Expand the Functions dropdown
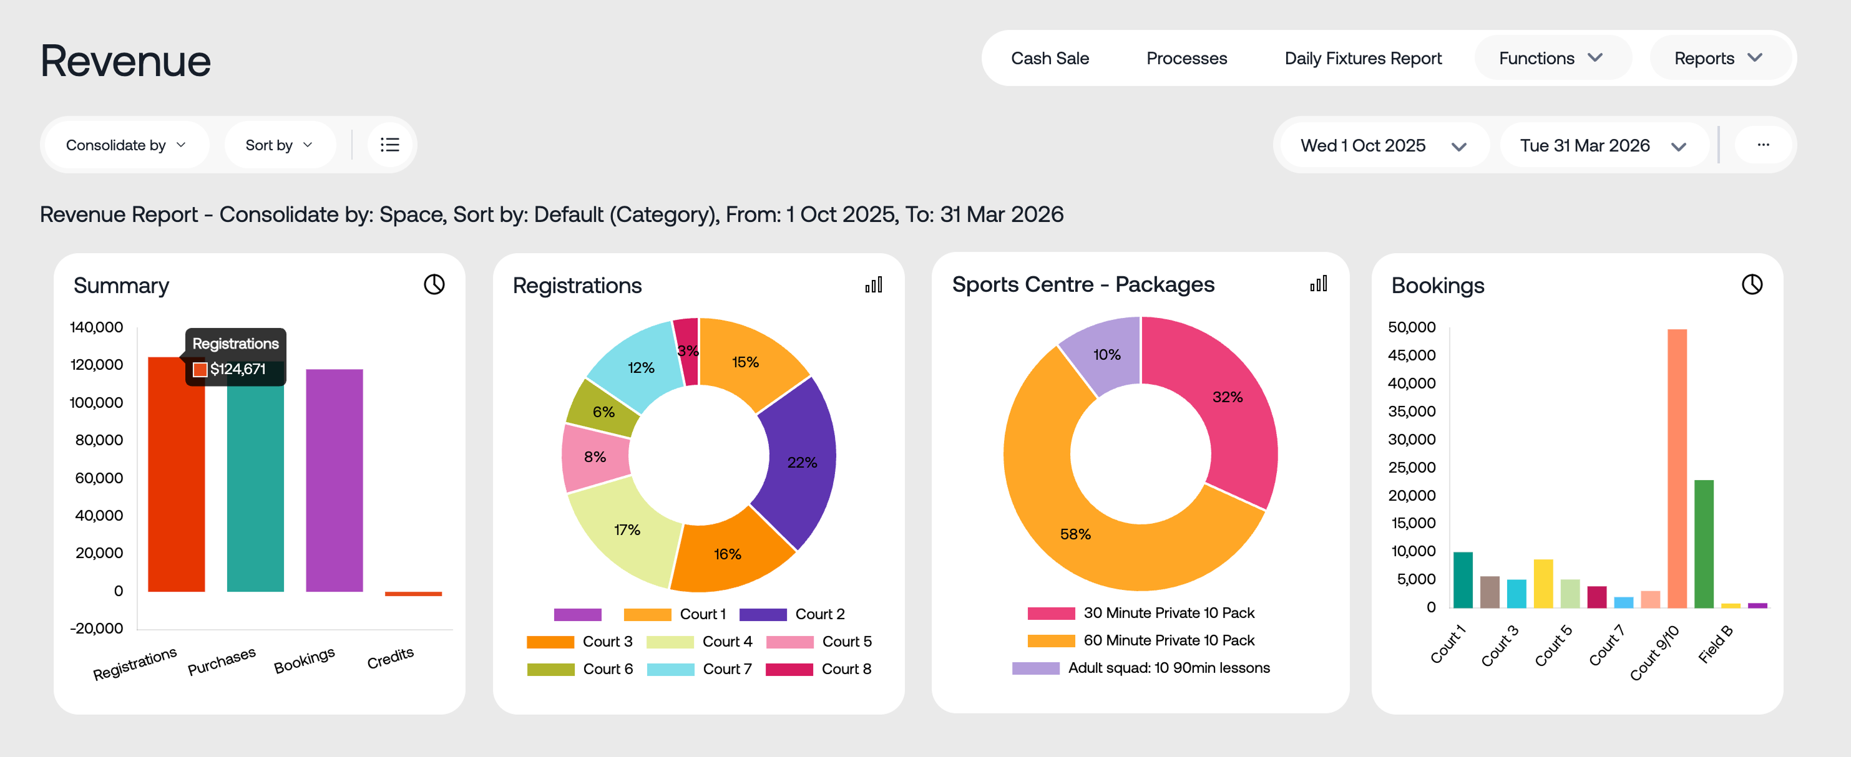The image size is (1851, 757). click(1552, 58)
